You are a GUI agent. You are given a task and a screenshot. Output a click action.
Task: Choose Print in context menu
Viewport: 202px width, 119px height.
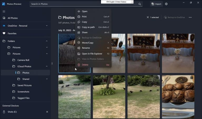93,17
